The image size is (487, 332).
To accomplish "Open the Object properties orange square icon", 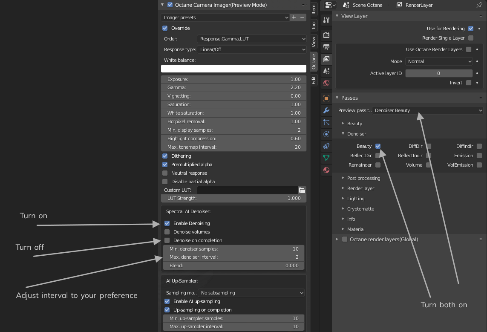I will click(326, 98).
